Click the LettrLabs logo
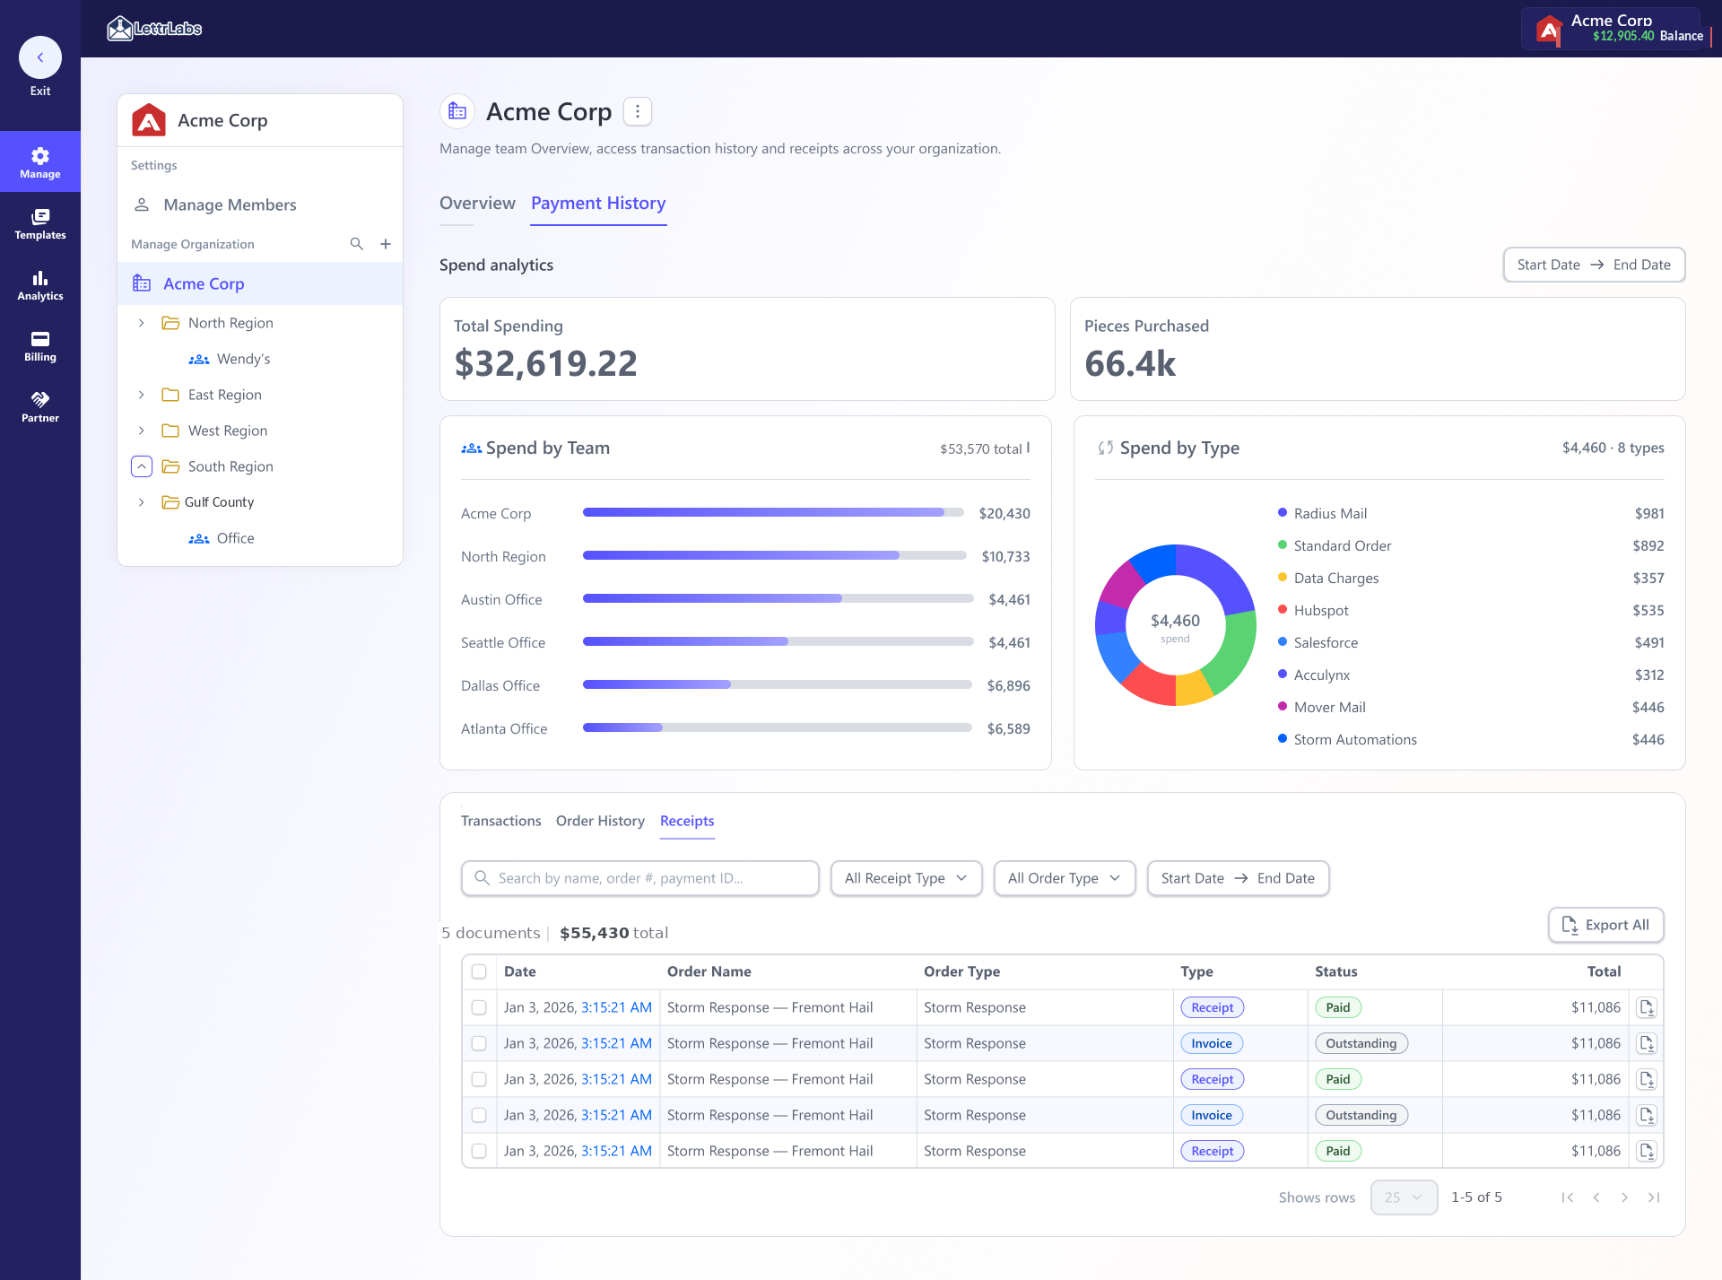1722x1280 pixels. tap(154, 29)
